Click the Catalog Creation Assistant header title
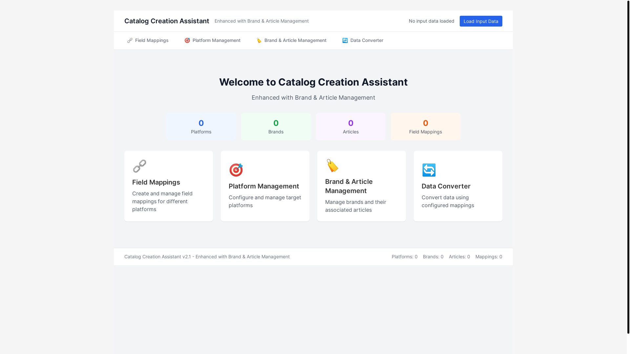Screen dimensions: 630x354 click(167, 21)
